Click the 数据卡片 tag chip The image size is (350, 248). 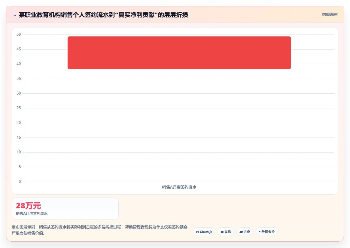coord(266,232)
